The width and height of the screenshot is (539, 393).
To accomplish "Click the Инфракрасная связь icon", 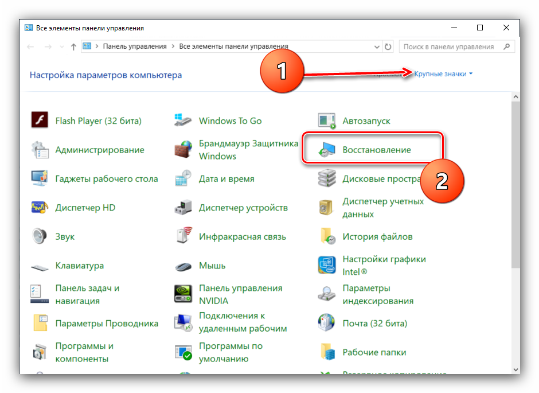I will click(x=183, y=236).
